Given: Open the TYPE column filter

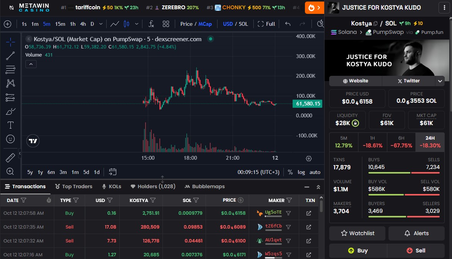Looking at the screenshot, I should coord(76,200).
